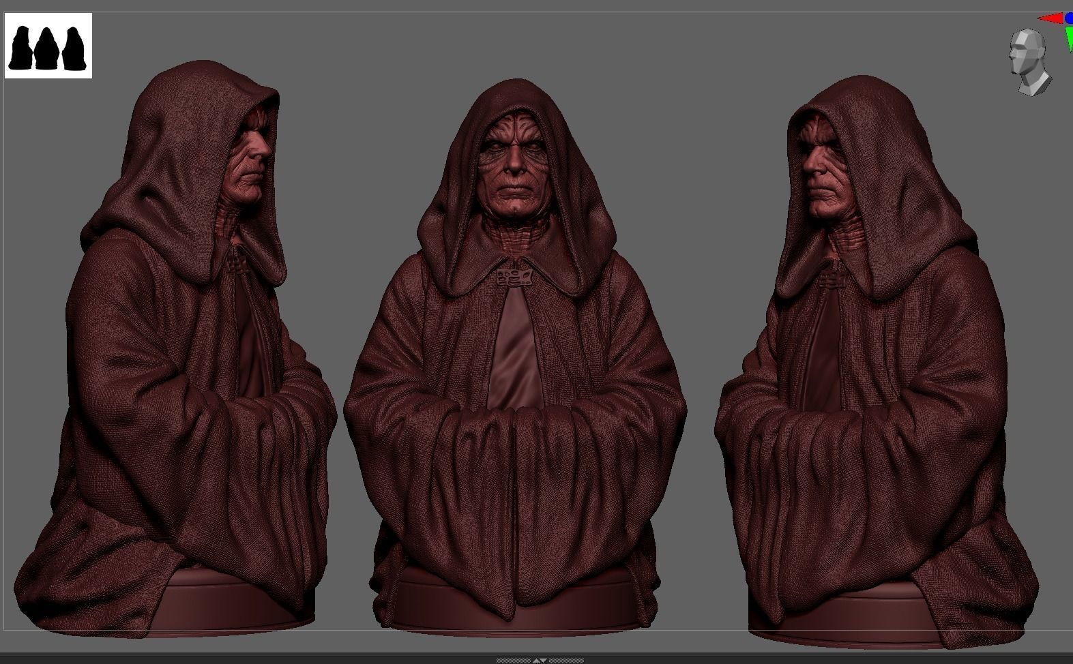Expand the bottom shelf with up arrow
Image resolution: width=1073 pixels, height=664 pixels.
click(536, 661)
